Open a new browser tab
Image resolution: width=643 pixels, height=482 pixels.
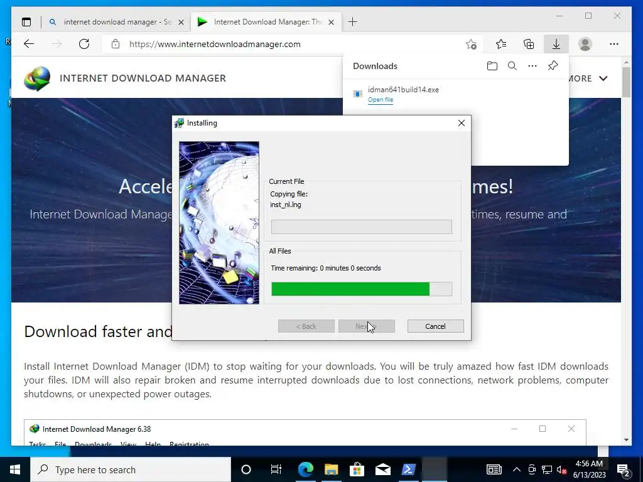(353, 22)
